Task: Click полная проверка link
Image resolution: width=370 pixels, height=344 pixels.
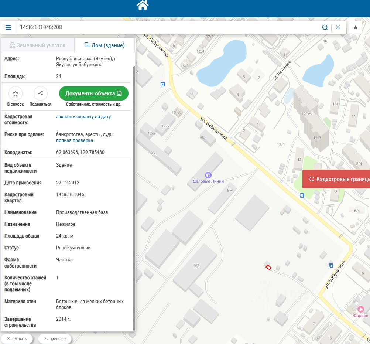Action: click(x=75, y=140)
